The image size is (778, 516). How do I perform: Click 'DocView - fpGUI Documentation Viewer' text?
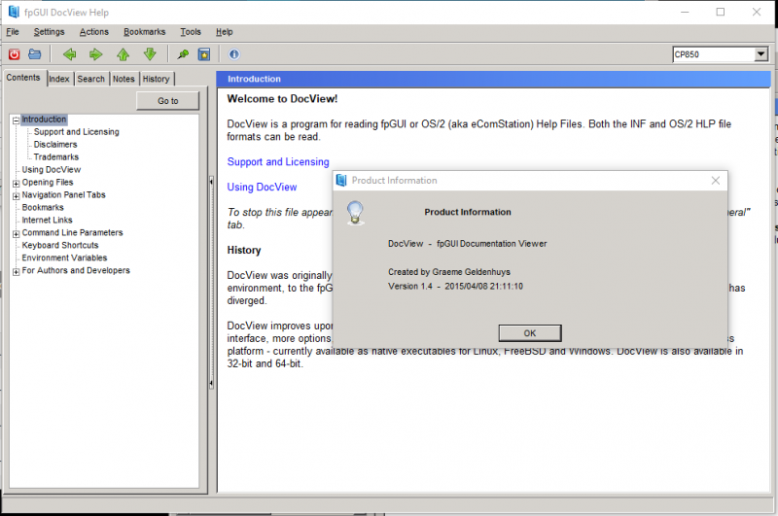coord(468,243)
